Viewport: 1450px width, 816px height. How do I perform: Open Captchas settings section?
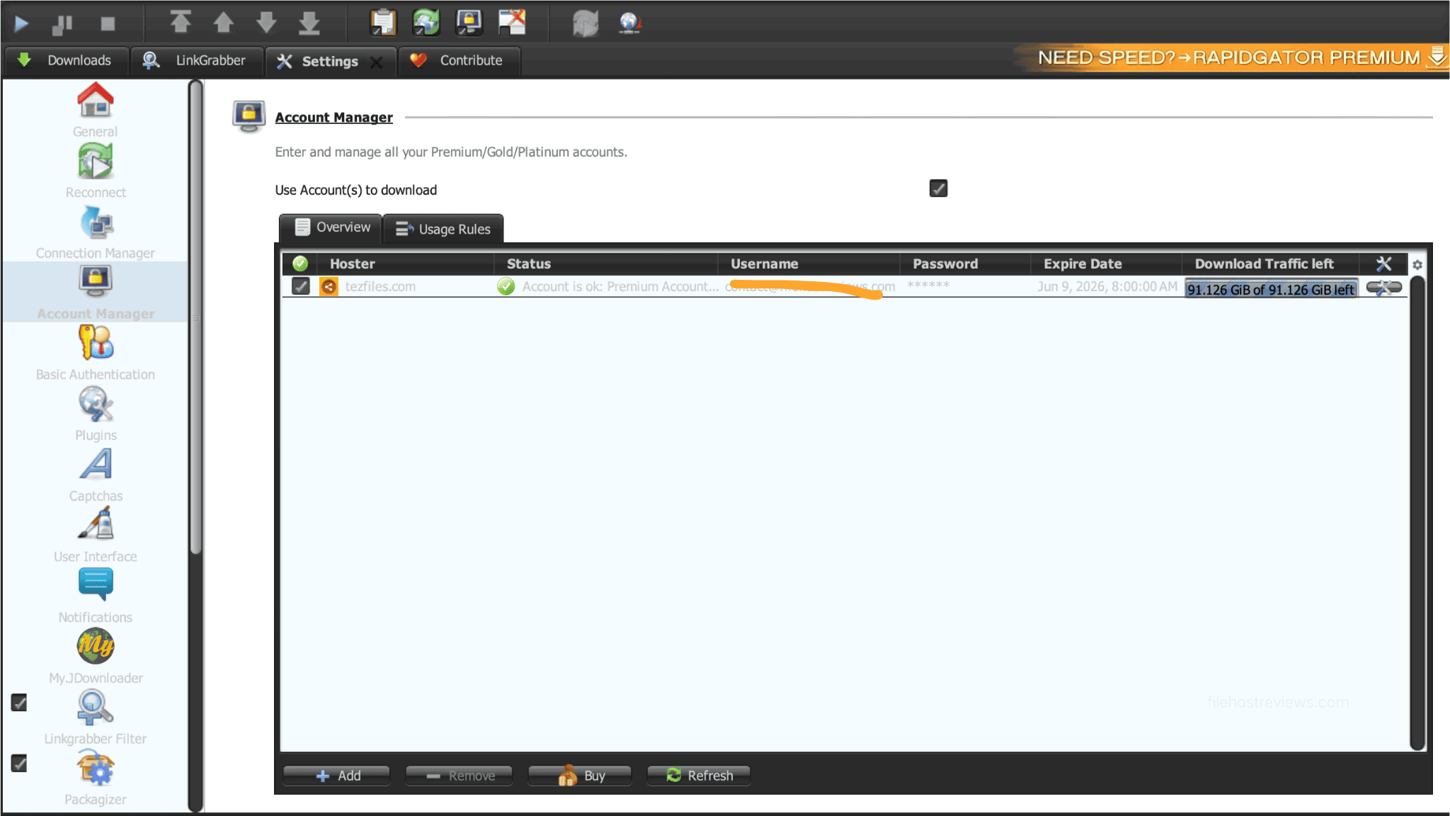coord(95,475)
